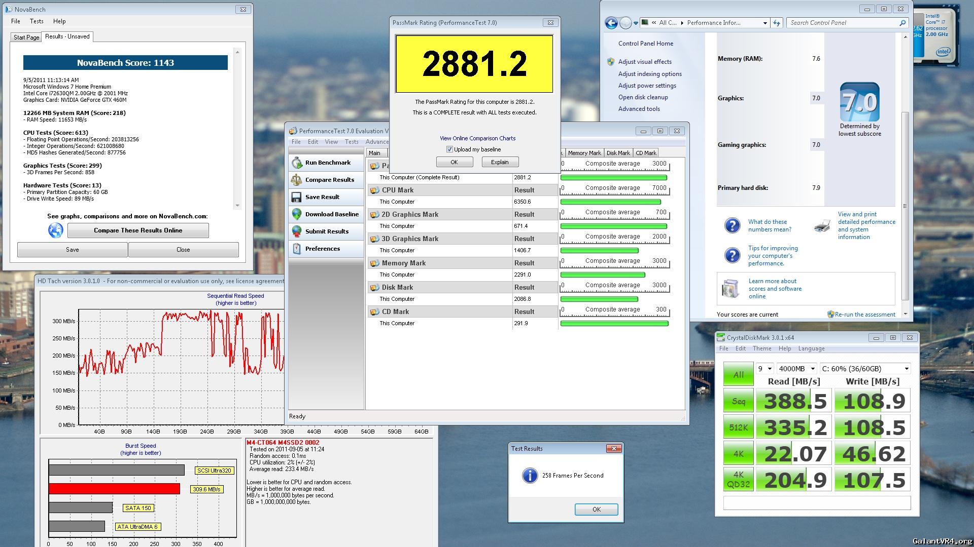974x547 pixels.
Task: Click the question mark icon beside 'What do these numbers mean?'
Action: 732,225
